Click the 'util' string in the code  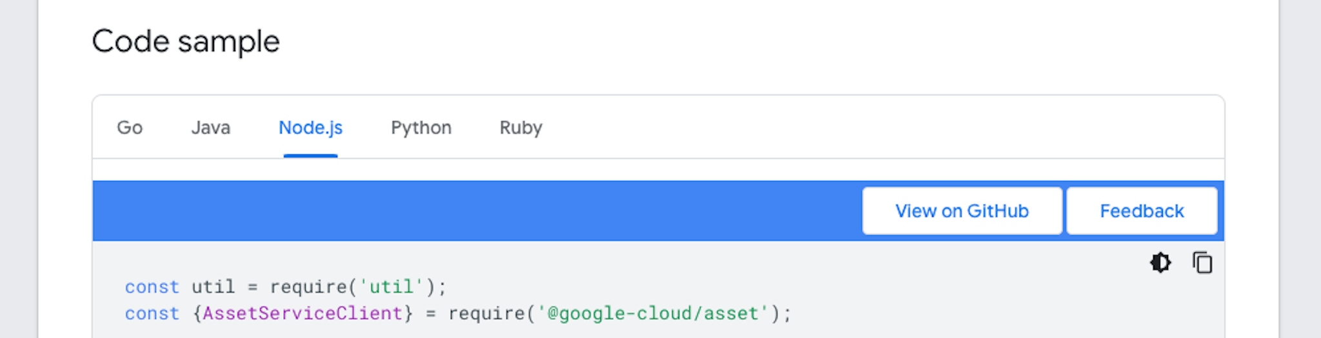tap(391, 286)
